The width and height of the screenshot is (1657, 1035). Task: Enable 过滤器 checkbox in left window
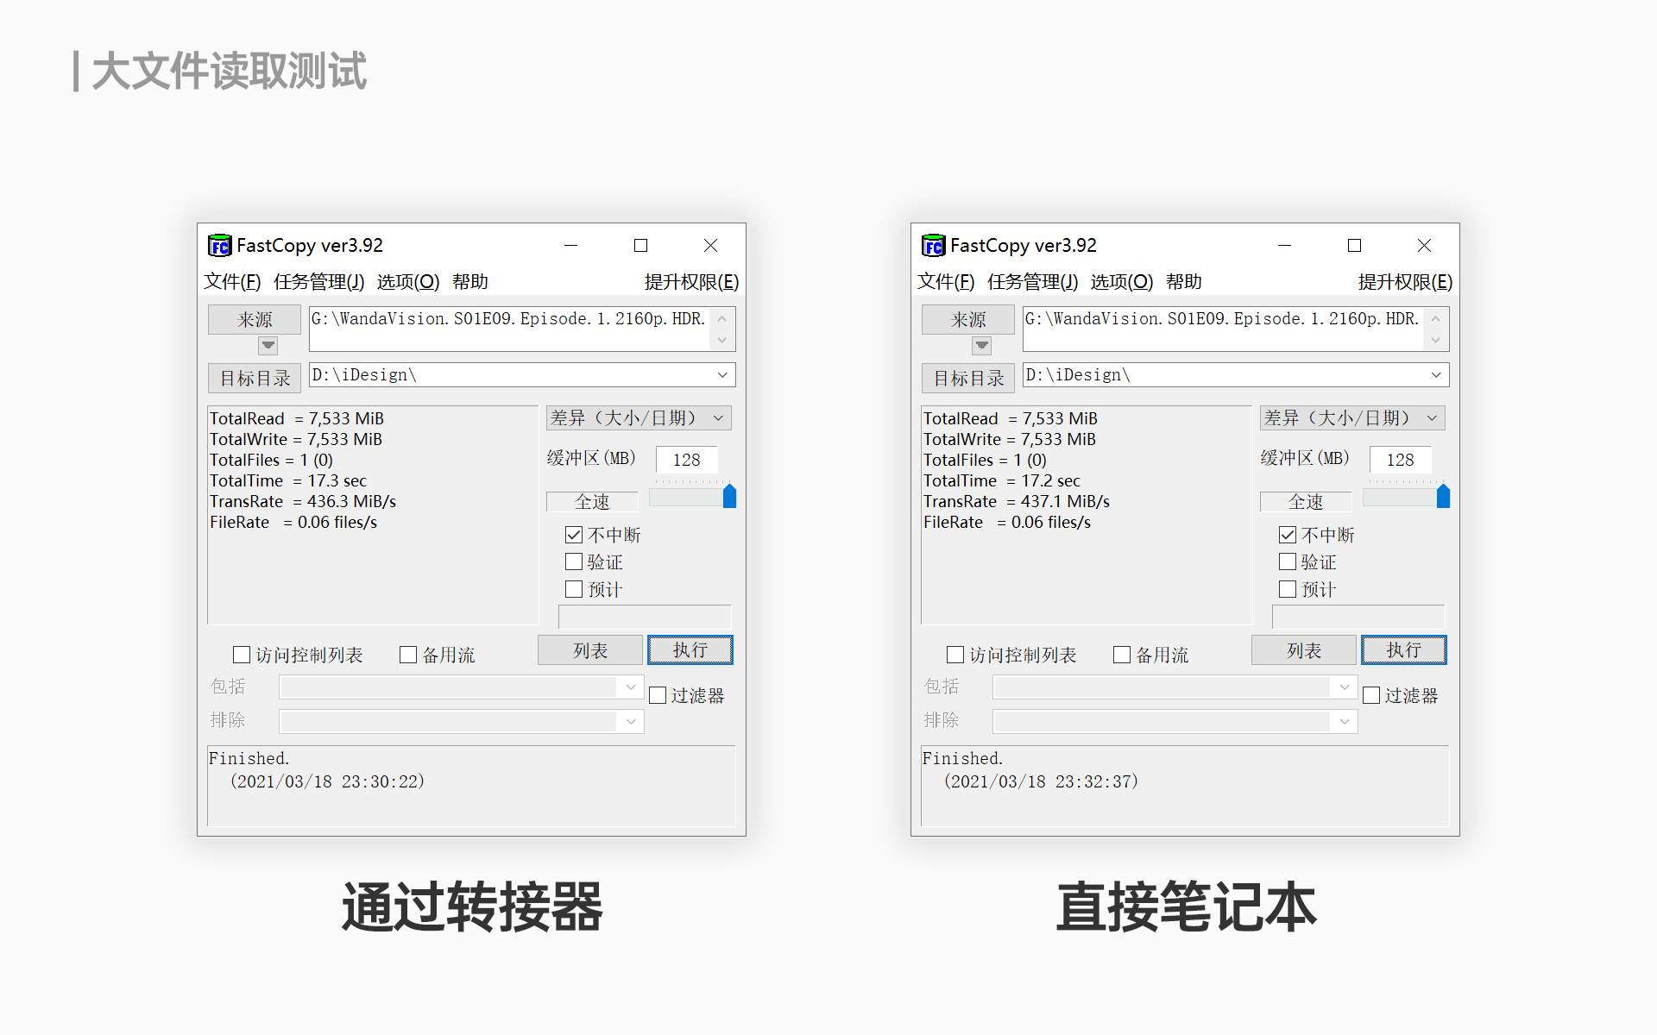pos(658,695)
